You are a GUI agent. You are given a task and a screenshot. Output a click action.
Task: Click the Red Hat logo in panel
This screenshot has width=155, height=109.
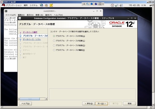pyautogui.click(x=3, y=5)
